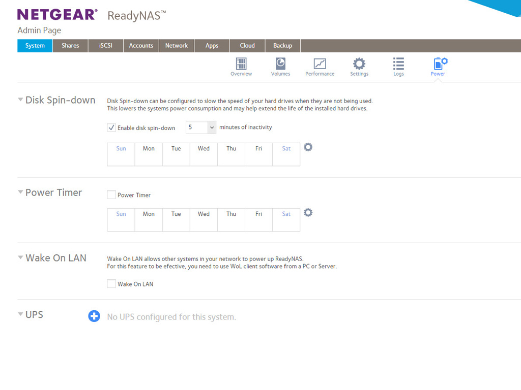Select the System tab
Screen dimensions: 521x390
35,46
